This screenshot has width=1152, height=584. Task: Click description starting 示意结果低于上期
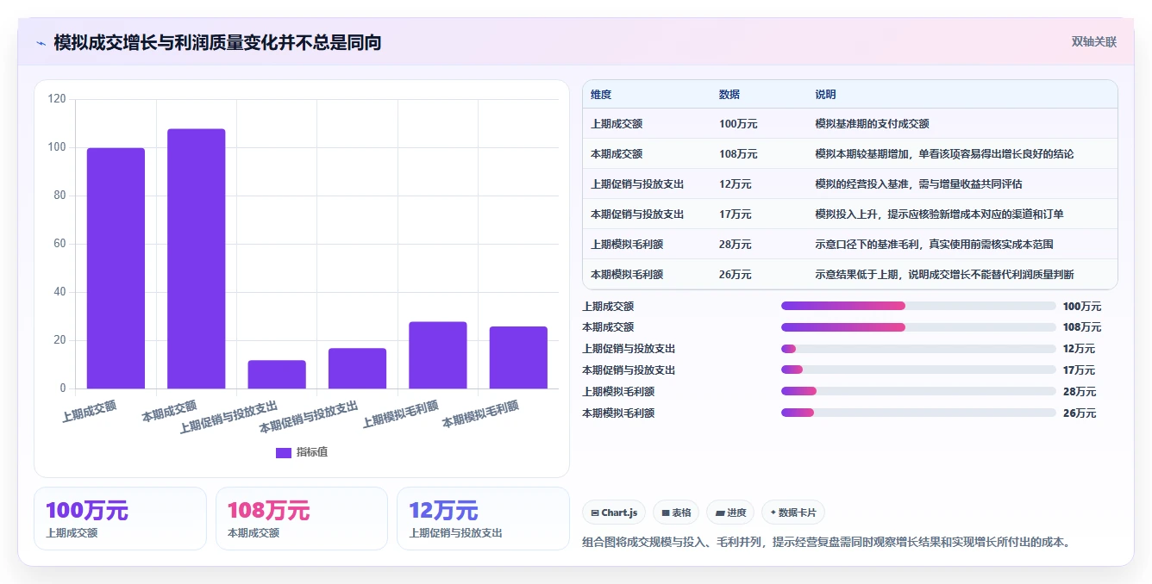944,275
